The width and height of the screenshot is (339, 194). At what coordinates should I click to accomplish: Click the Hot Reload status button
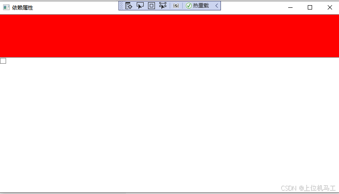[x=197, y=6]
